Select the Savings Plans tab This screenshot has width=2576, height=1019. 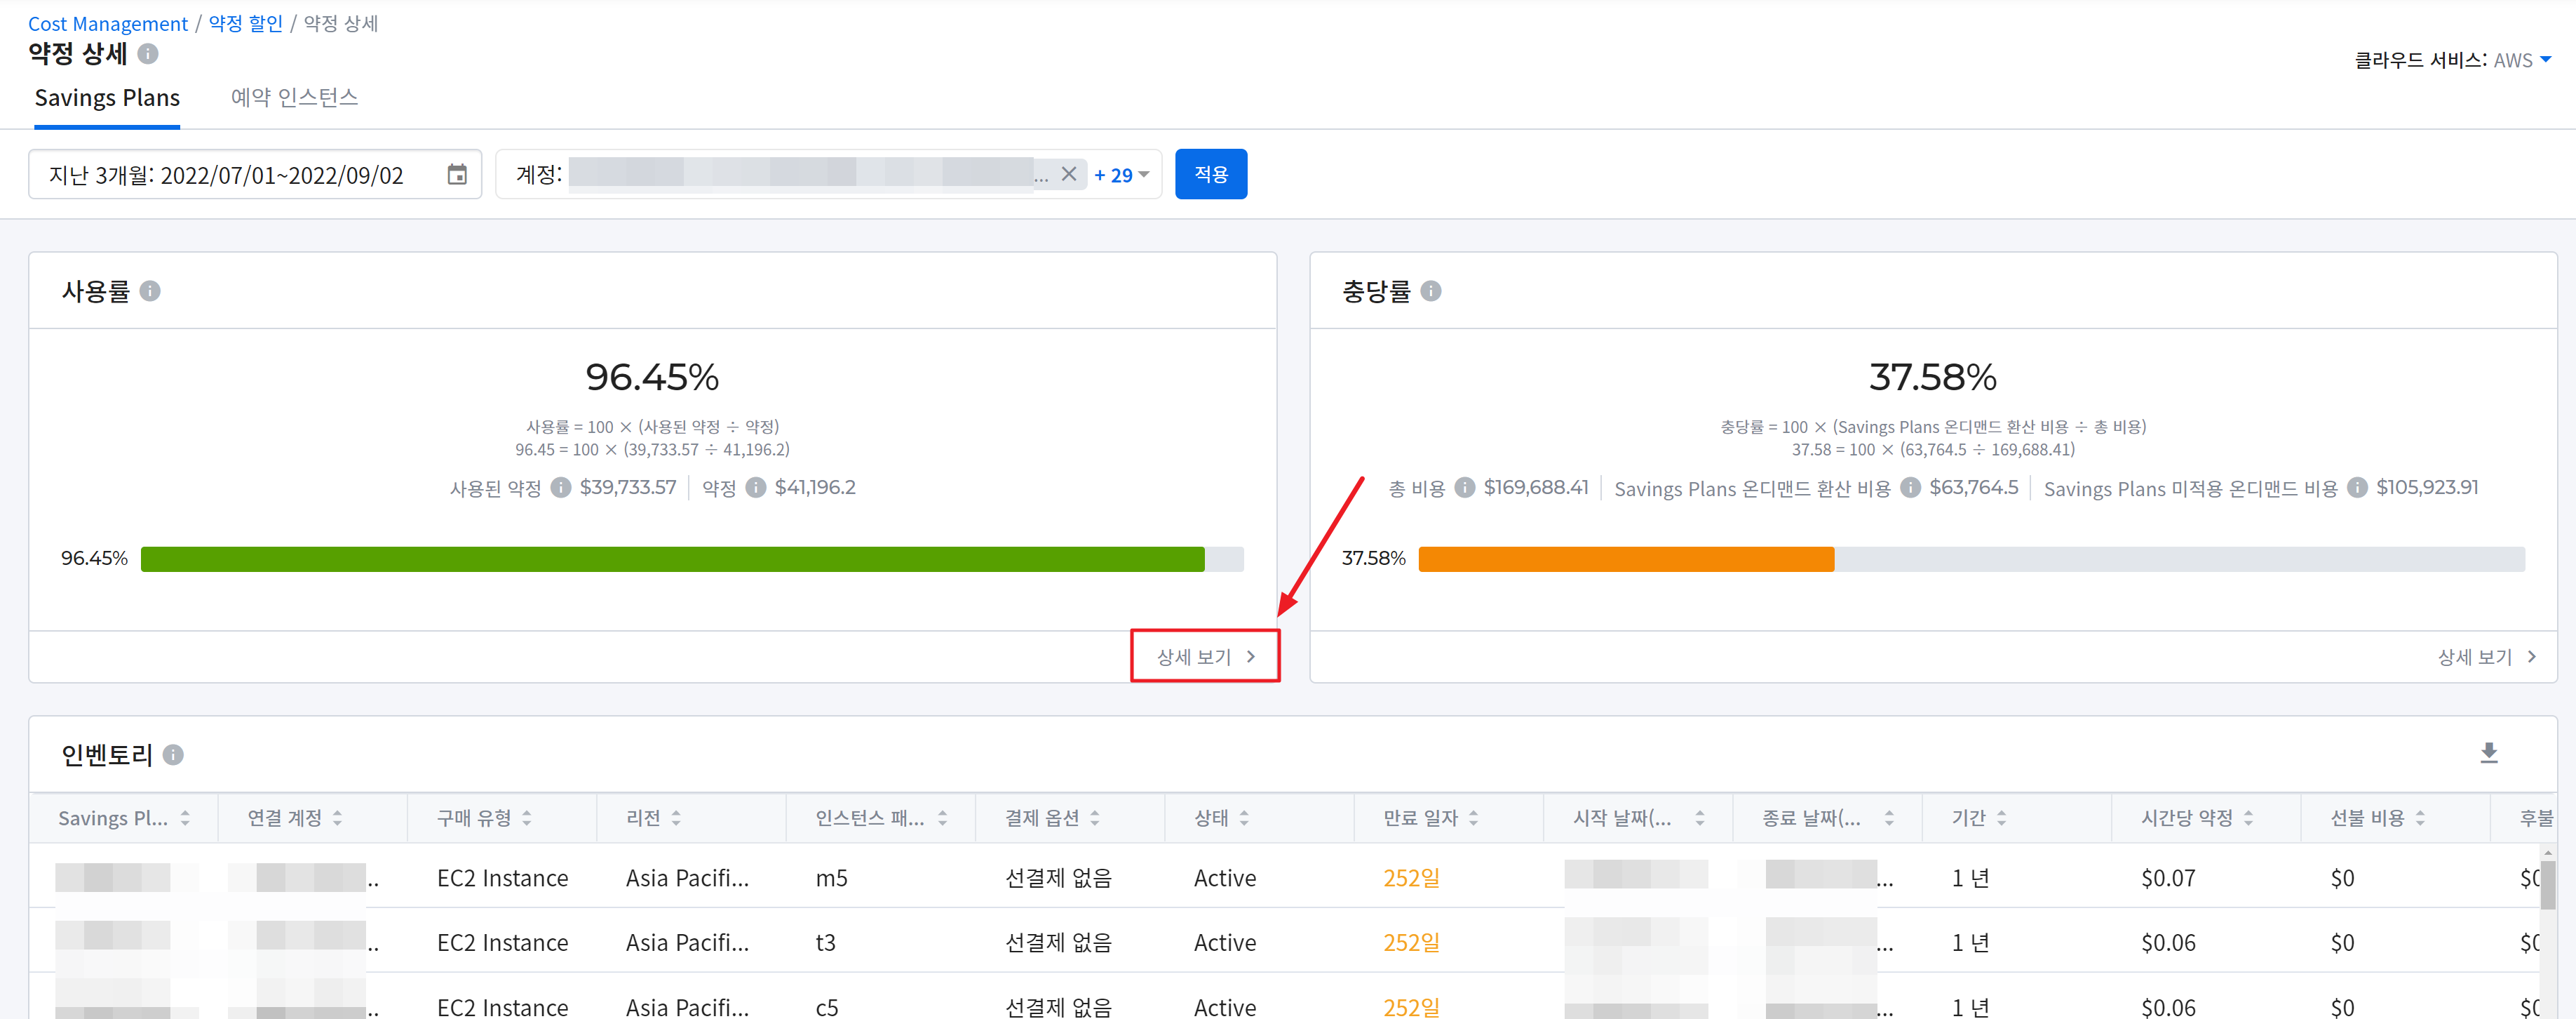coord(107,98)
